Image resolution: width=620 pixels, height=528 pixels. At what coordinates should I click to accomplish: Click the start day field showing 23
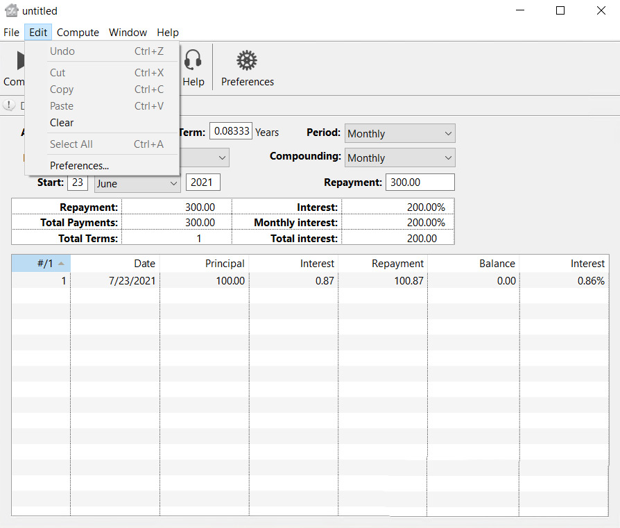tap(78, 182)
